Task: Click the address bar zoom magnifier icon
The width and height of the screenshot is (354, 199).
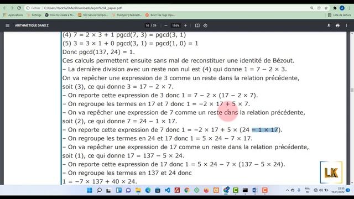Action: [312, 8]
